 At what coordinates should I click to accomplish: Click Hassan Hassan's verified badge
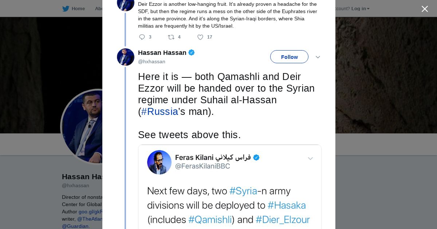(192, 53)
